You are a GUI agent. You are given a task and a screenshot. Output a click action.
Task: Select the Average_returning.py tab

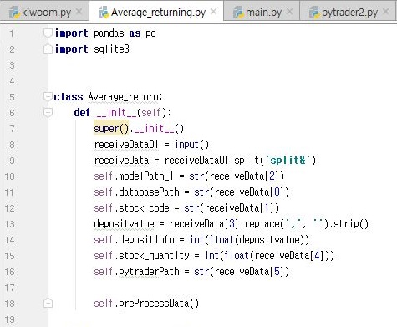pyautogui.click(x=156, y=12)
